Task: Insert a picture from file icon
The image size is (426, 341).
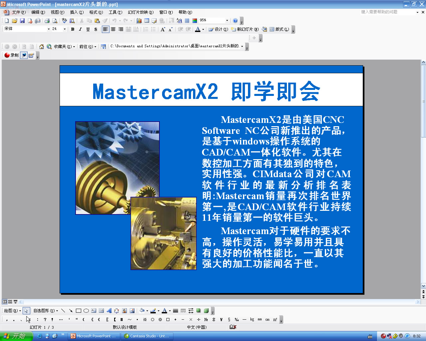Action: tap(132, 311)
